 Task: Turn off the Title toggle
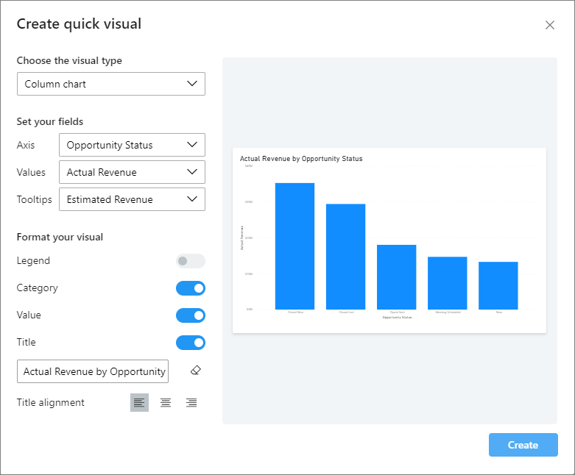[x=191, y=343]
